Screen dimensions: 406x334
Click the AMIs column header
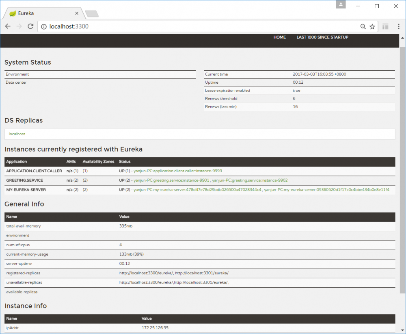(x=71, y=161)
